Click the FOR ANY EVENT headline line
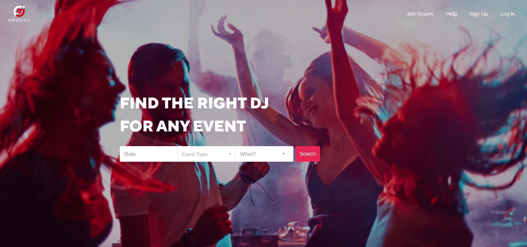This screenshot has height=247, width=527. pos(183,126)
